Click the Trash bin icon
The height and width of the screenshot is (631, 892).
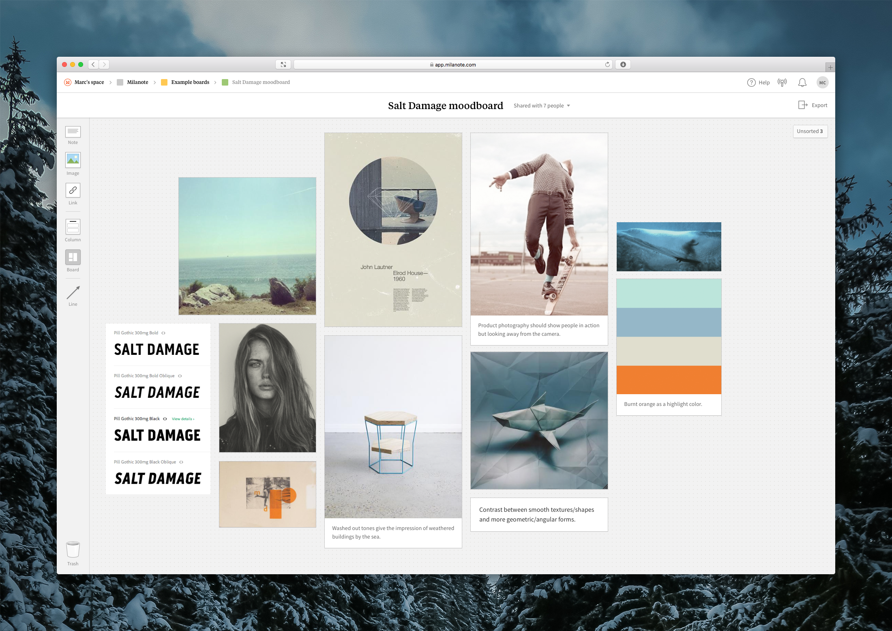[x=73, y=550]
